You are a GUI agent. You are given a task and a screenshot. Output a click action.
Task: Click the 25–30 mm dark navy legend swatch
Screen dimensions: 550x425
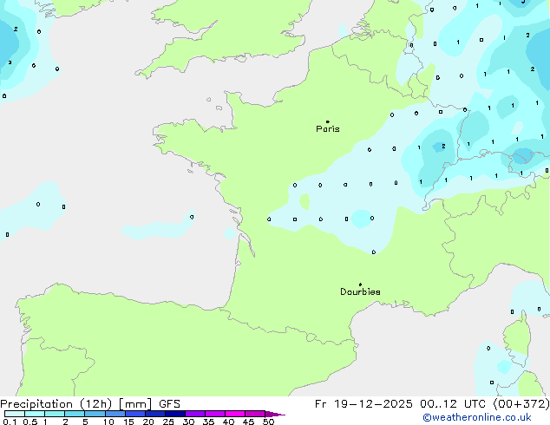[175, 414]
